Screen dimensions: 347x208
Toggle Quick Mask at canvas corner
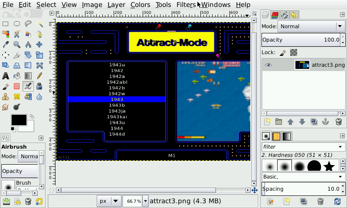click(x=52, y=190)
